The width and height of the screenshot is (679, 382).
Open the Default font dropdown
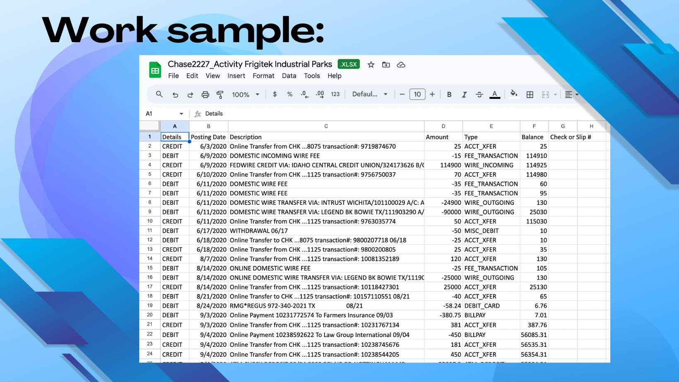point(370,94)
